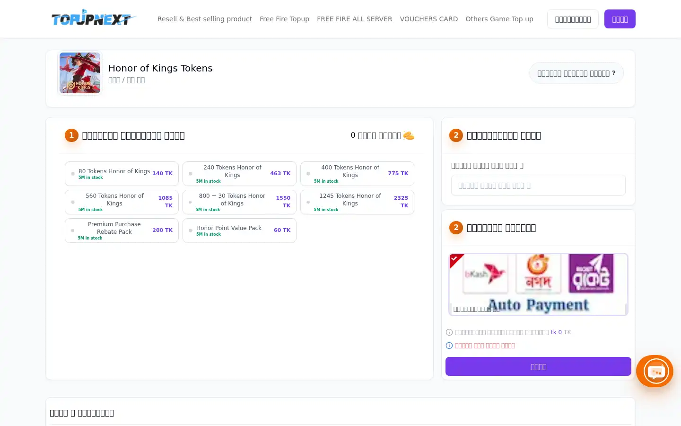
Task: Click the white outlined header button
Action: [573, 19]
